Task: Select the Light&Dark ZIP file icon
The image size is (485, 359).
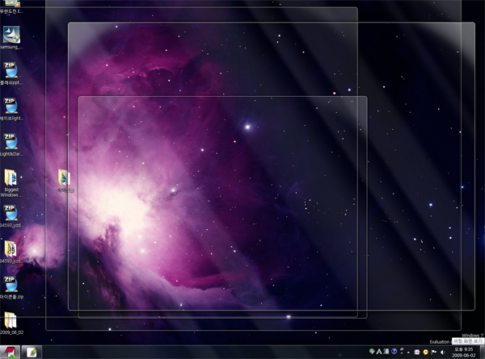Action: click(x=11, y=142)
